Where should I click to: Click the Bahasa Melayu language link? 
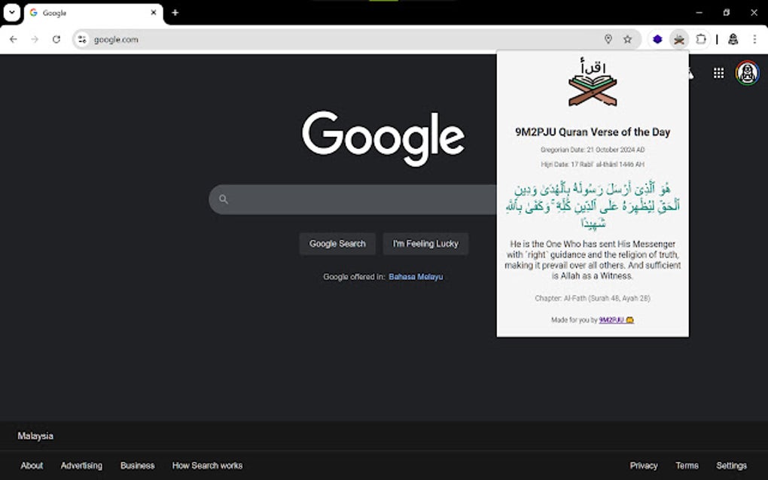pos(416,277)
